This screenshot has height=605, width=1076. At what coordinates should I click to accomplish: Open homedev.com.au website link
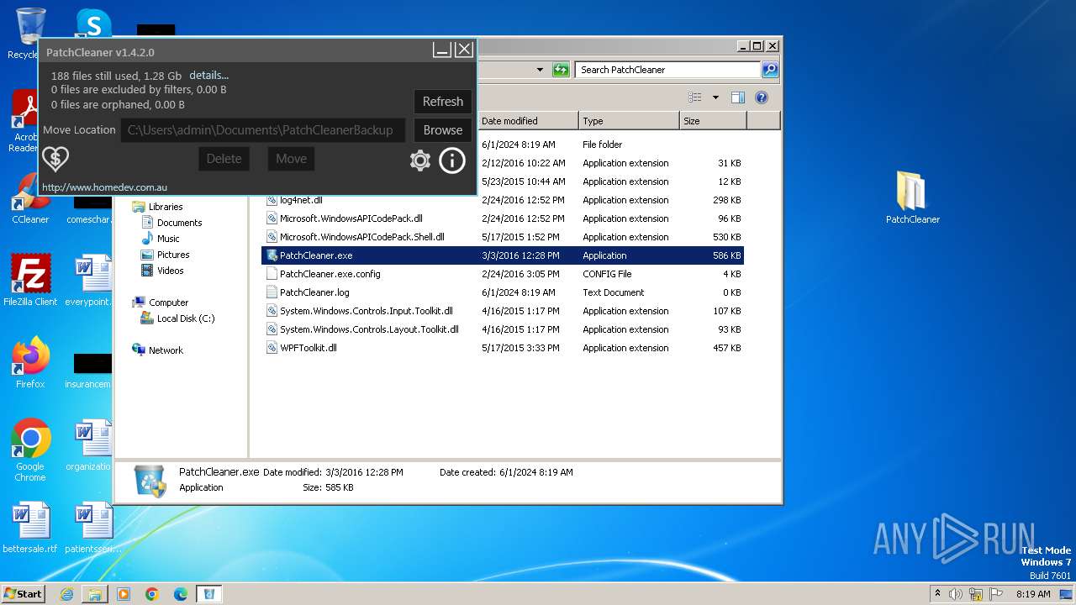104,187
